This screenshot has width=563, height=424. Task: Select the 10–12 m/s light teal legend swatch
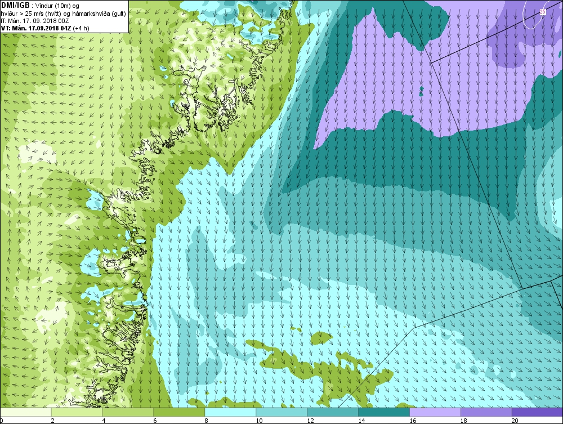[281, 412]
